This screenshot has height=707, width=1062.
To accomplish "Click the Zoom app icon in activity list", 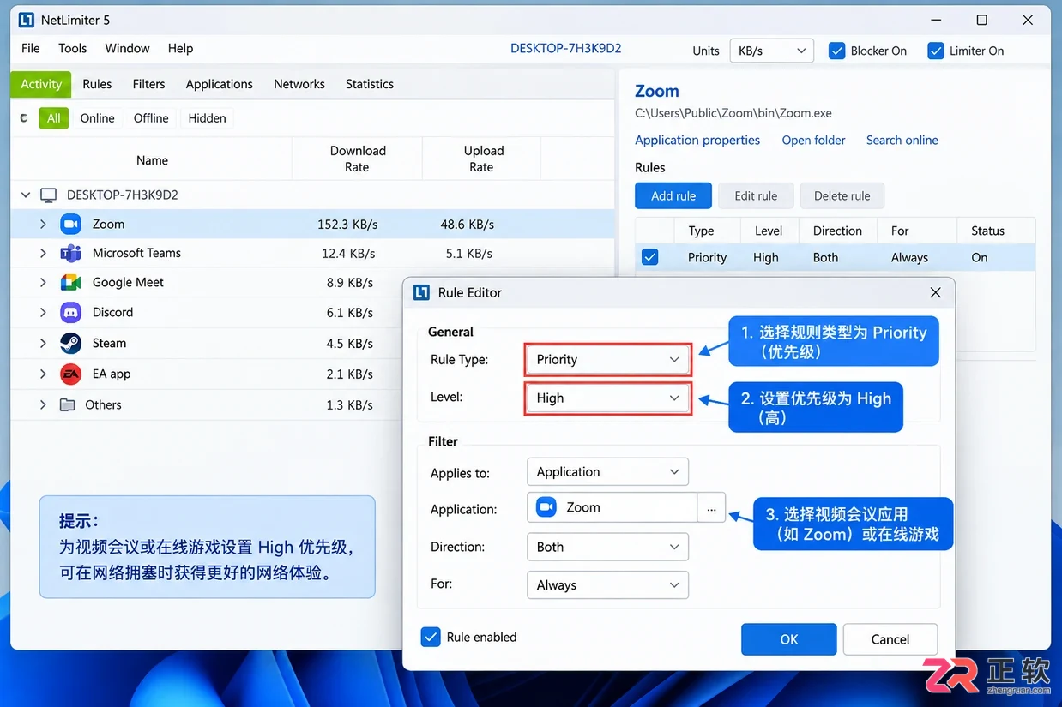I will click(x=70, y=225).
